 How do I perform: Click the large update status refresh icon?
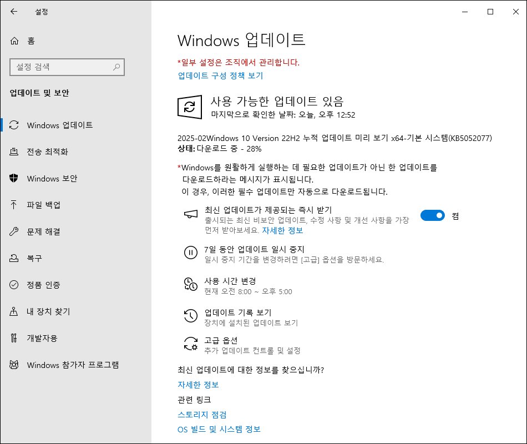(190, 107)
